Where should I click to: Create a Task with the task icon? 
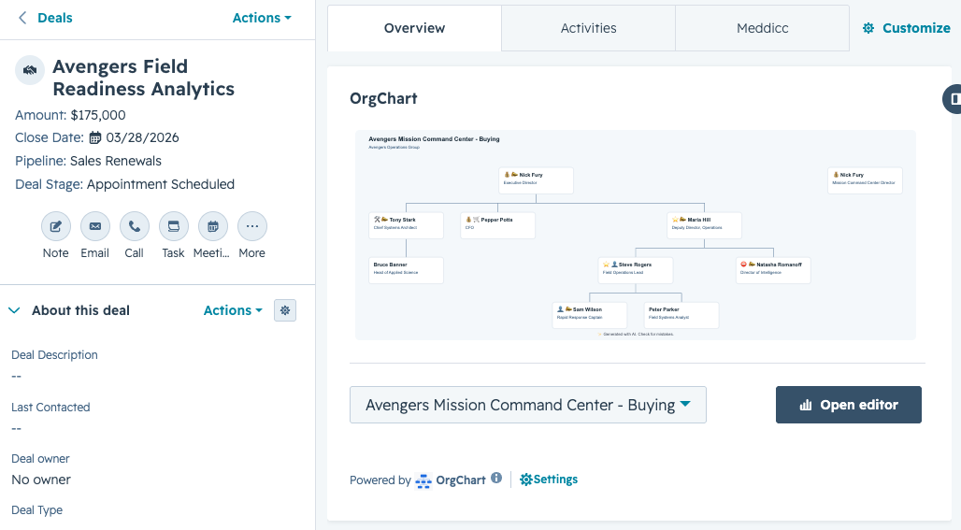pos(174,227)
